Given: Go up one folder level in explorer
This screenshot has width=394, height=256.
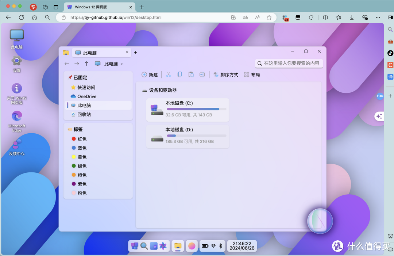Looking at the screenshot, I should (86, 64).
